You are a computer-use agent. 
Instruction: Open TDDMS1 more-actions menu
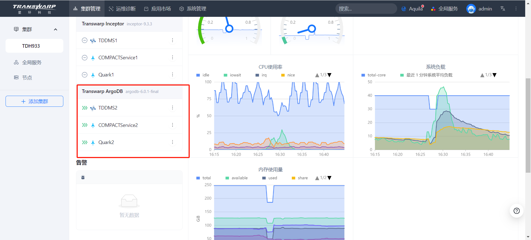coord(173,40)
